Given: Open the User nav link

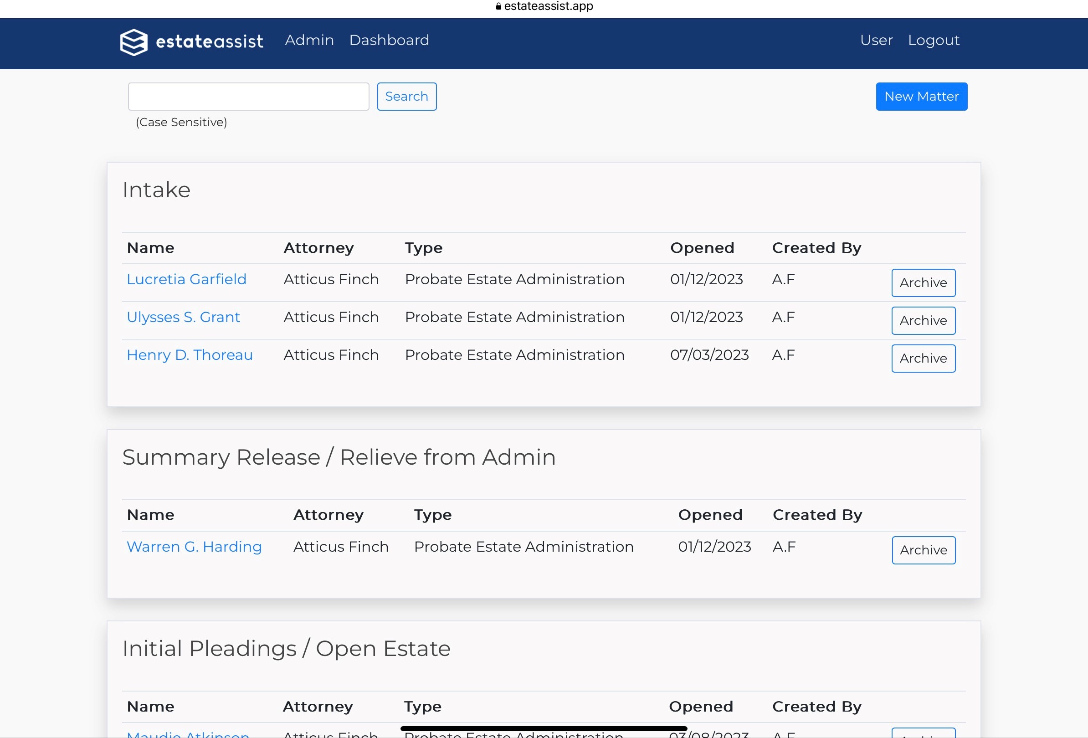Looking at the screenshot, I should pyautogui.click(x=877, y=40).
